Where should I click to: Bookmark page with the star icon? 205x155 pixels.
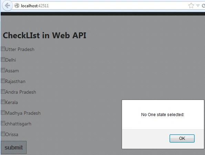pos(191,6)
